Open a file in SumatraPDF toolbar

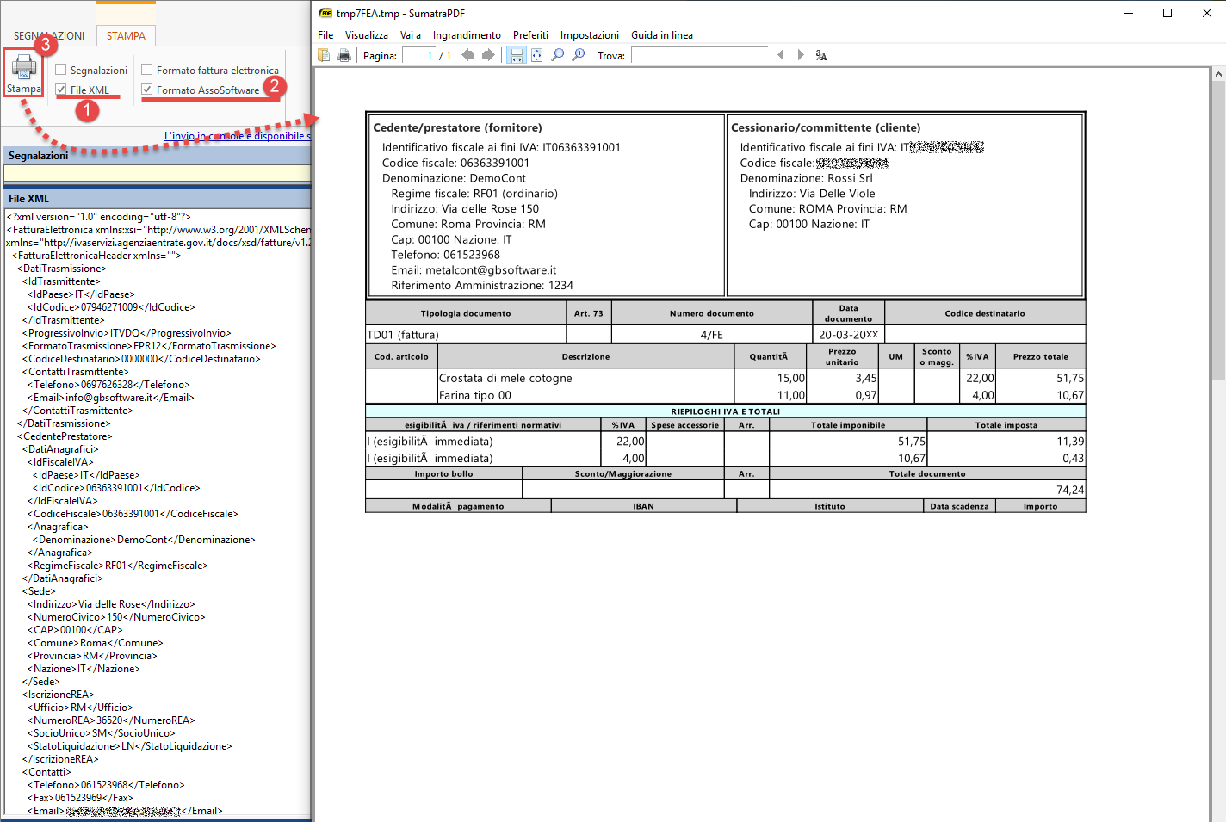[325, 55]
